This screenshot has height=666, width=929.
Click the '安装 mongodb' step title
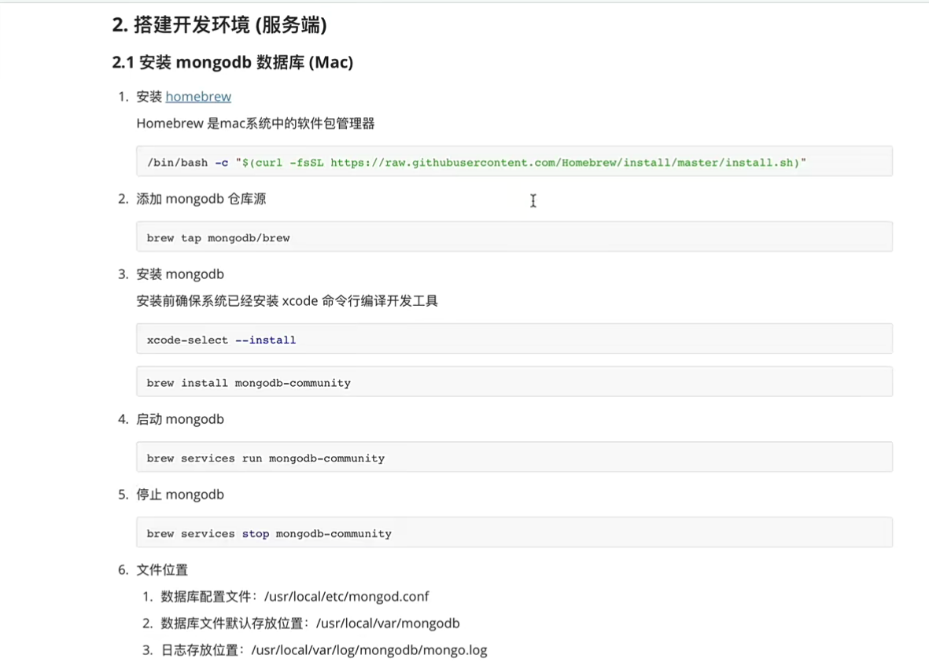click(180, 274)
